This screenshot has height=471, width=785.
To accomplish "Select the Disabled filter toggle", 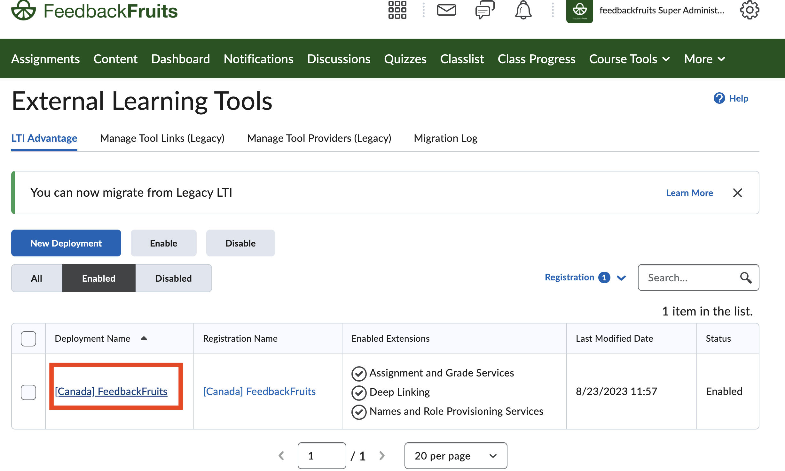I will tap(174, 278).
